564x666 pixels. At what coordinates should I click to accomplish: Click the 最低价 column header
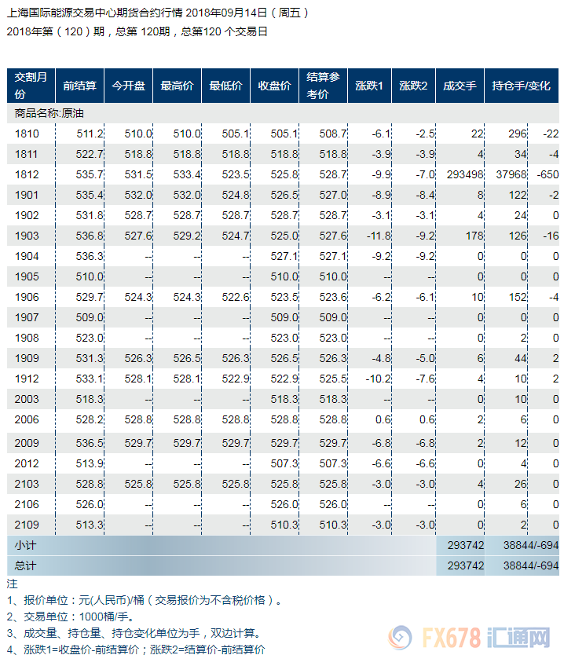pyautogui.click(x=226, y=86)
